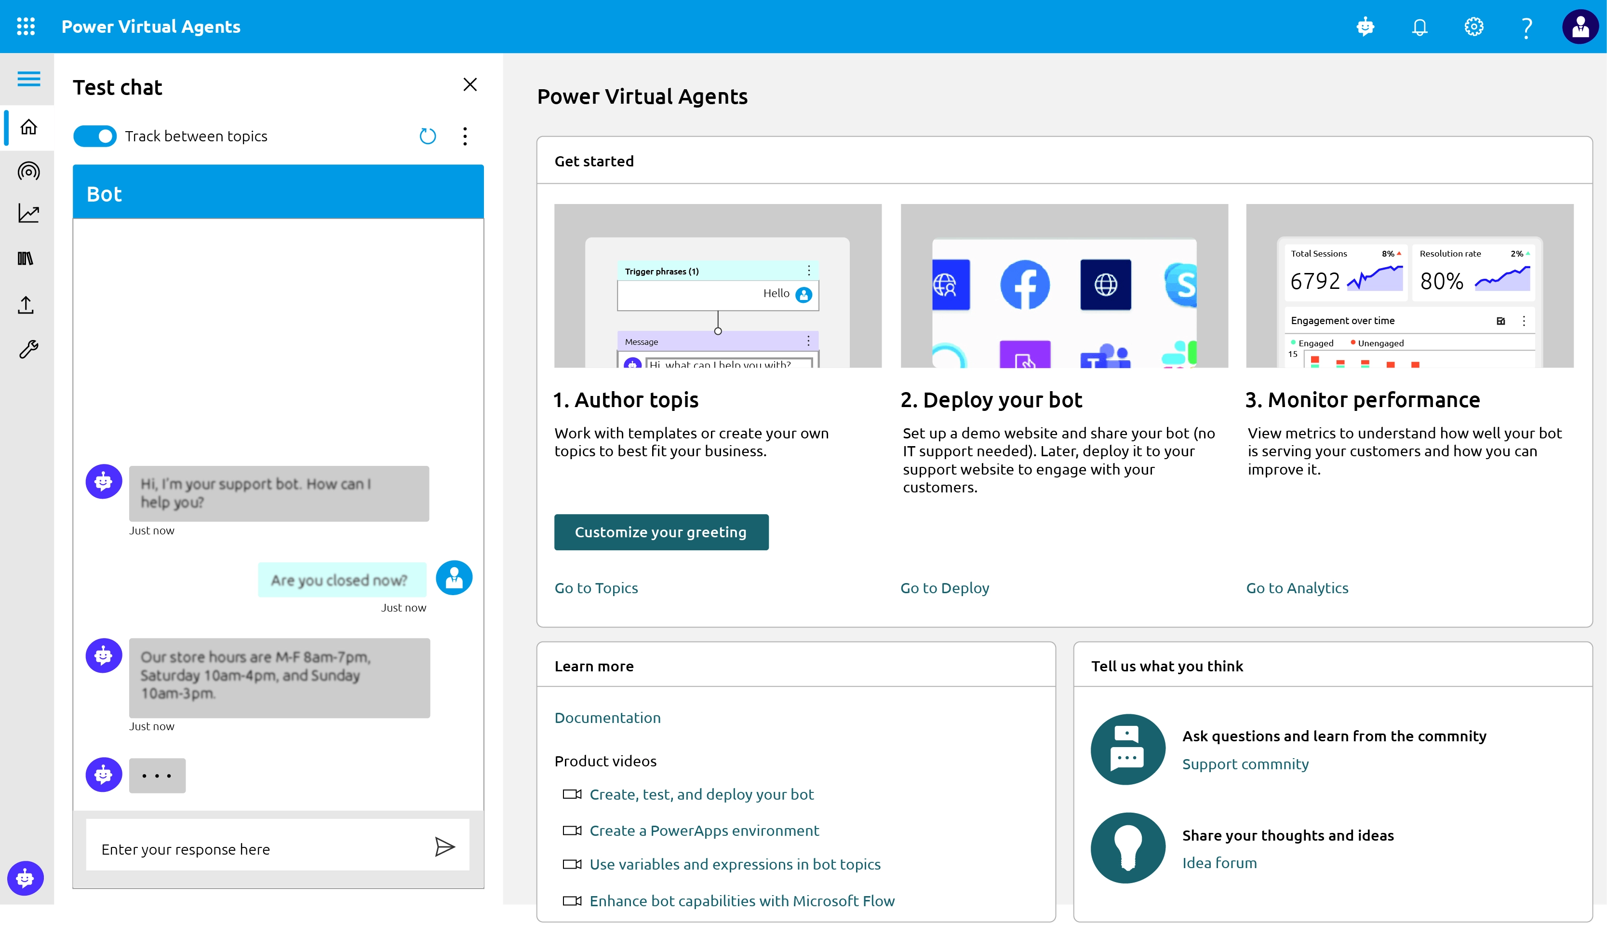Image resolution: width=1607 pixels, height=926 pixels.
Task: Collapse the sidebar with the hamburger icon
Action: pyautogui.click(x=27, y=78)
